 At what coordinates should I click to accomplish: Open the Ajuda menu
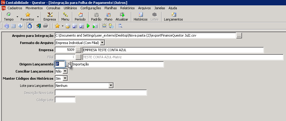click(173, 8)
